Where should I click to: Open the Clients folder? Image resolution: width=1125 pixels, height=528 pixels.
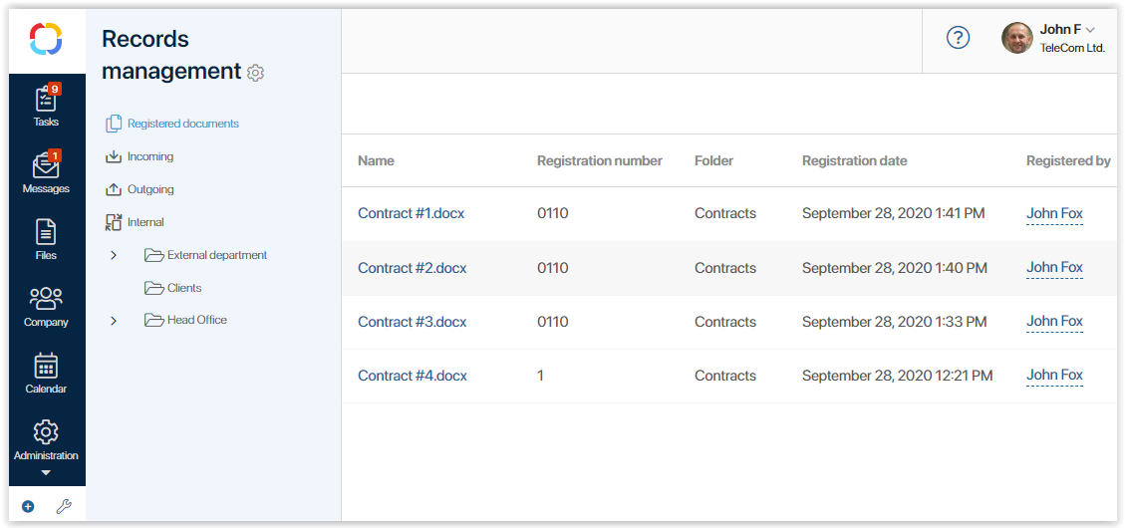click(183, 288)
